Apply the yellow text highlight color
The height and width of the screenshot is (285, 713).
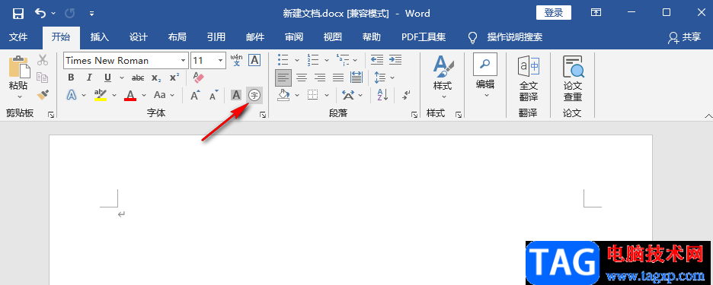100,95
